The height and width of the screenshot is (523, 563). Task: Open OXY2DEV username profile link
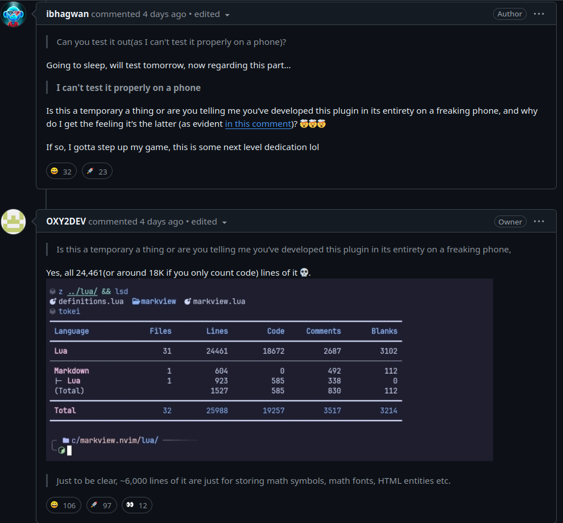(x=66, y=222)
